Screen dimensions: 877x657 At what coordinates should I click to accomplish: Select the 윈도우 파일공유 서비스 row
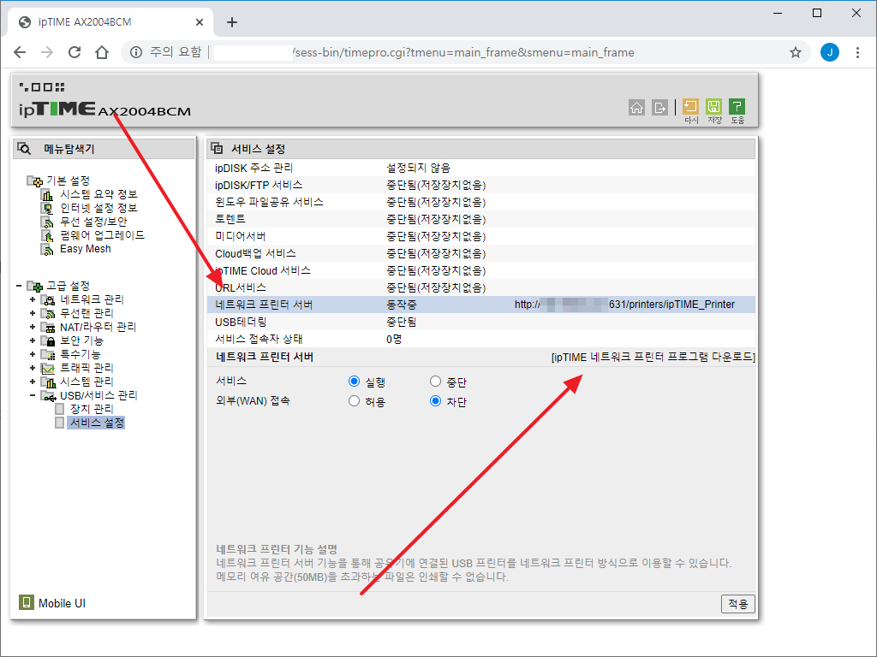481,202
